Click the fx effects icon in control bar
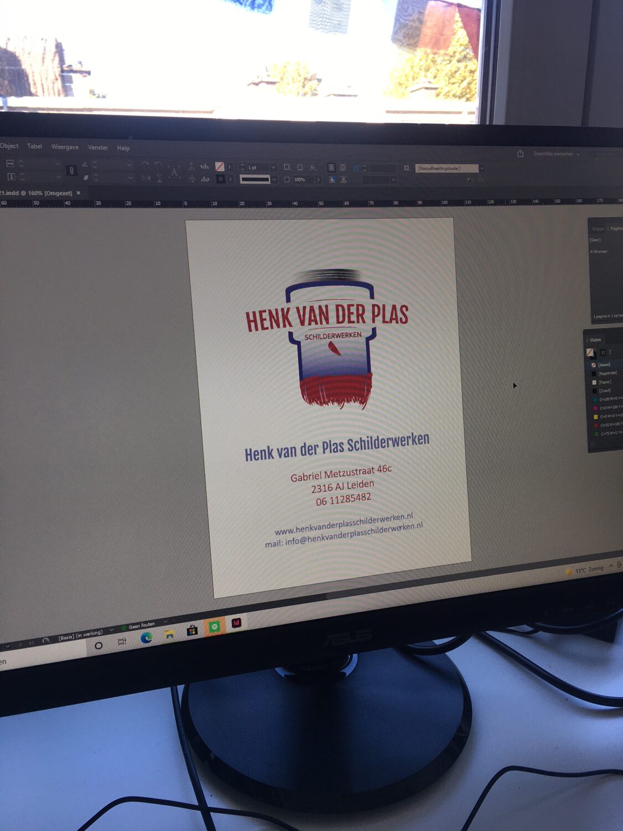Screen dimensions: 623x831 [x=313, y=167]
